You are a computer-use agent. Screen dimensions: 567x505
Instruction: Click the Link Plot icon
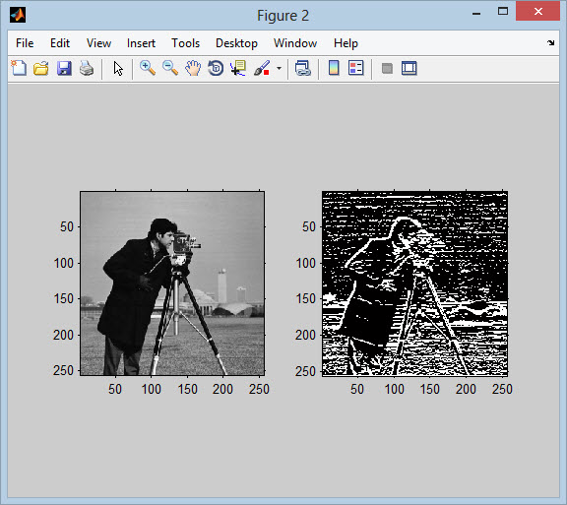[x=302, y=68]
